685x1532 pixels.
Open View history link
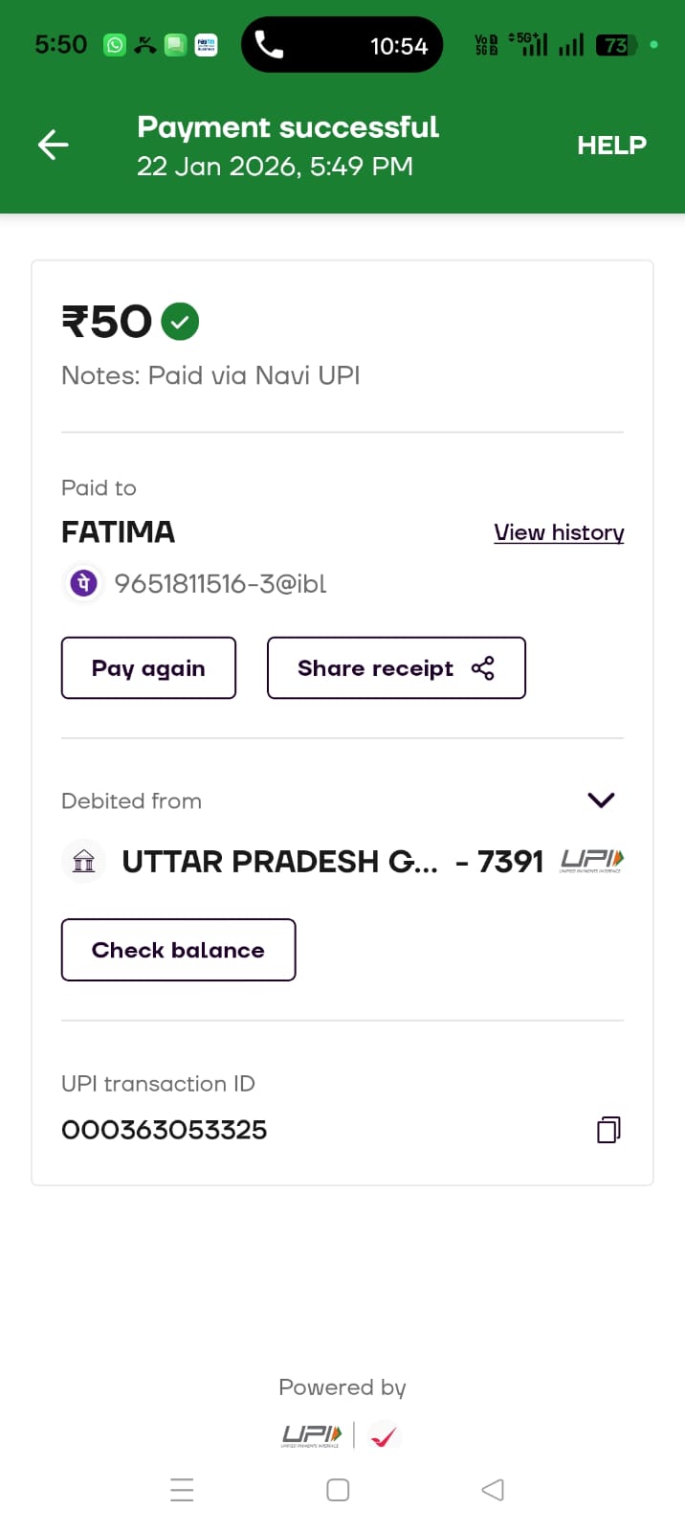pos(559,532)
